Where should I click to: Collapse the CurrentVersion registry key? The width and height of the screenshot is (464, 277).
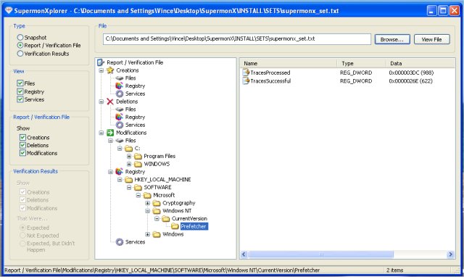[x=157, y=219]
